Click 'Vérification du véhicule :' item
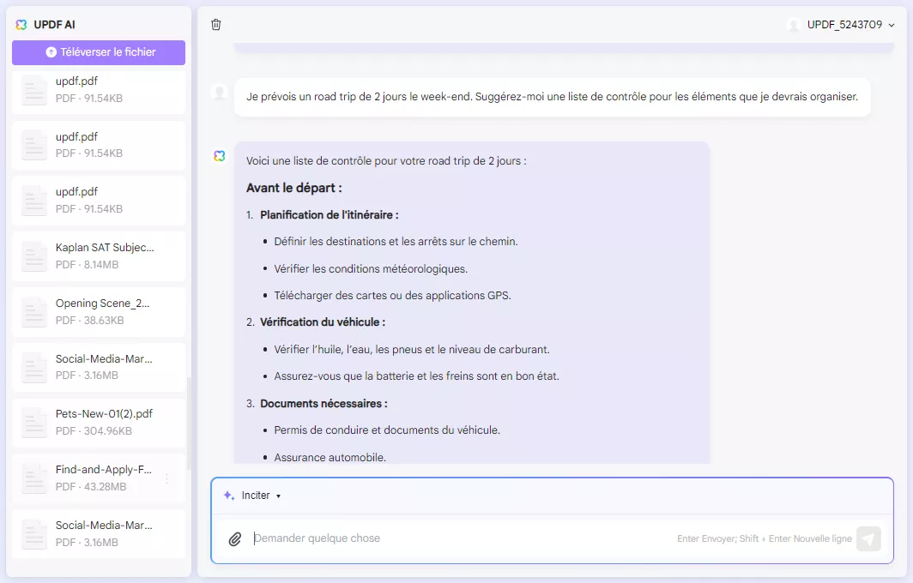The width and height of the screenshot is (913, 583). pyautogui.click(x=323, y=322)
